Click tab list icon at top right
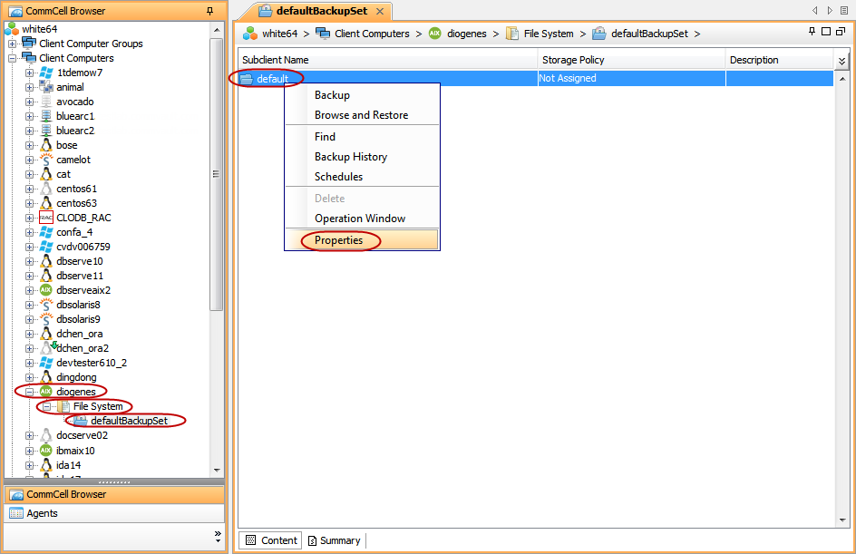 point(844,10)
